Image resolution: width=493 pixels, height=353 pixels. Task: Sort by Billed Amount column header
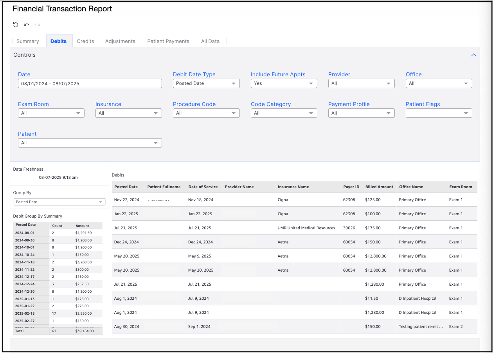point(379,187)
